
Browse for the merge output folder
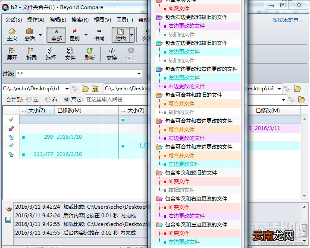point(301,99)
